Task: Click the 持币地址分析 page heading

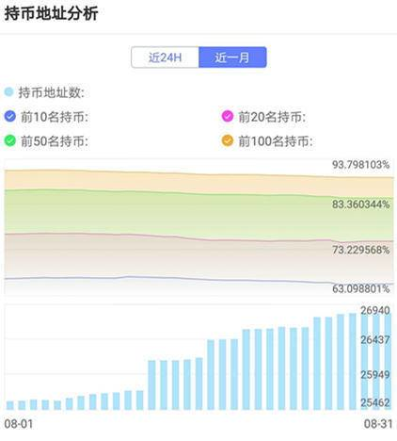Action: (x=51, y=13)
